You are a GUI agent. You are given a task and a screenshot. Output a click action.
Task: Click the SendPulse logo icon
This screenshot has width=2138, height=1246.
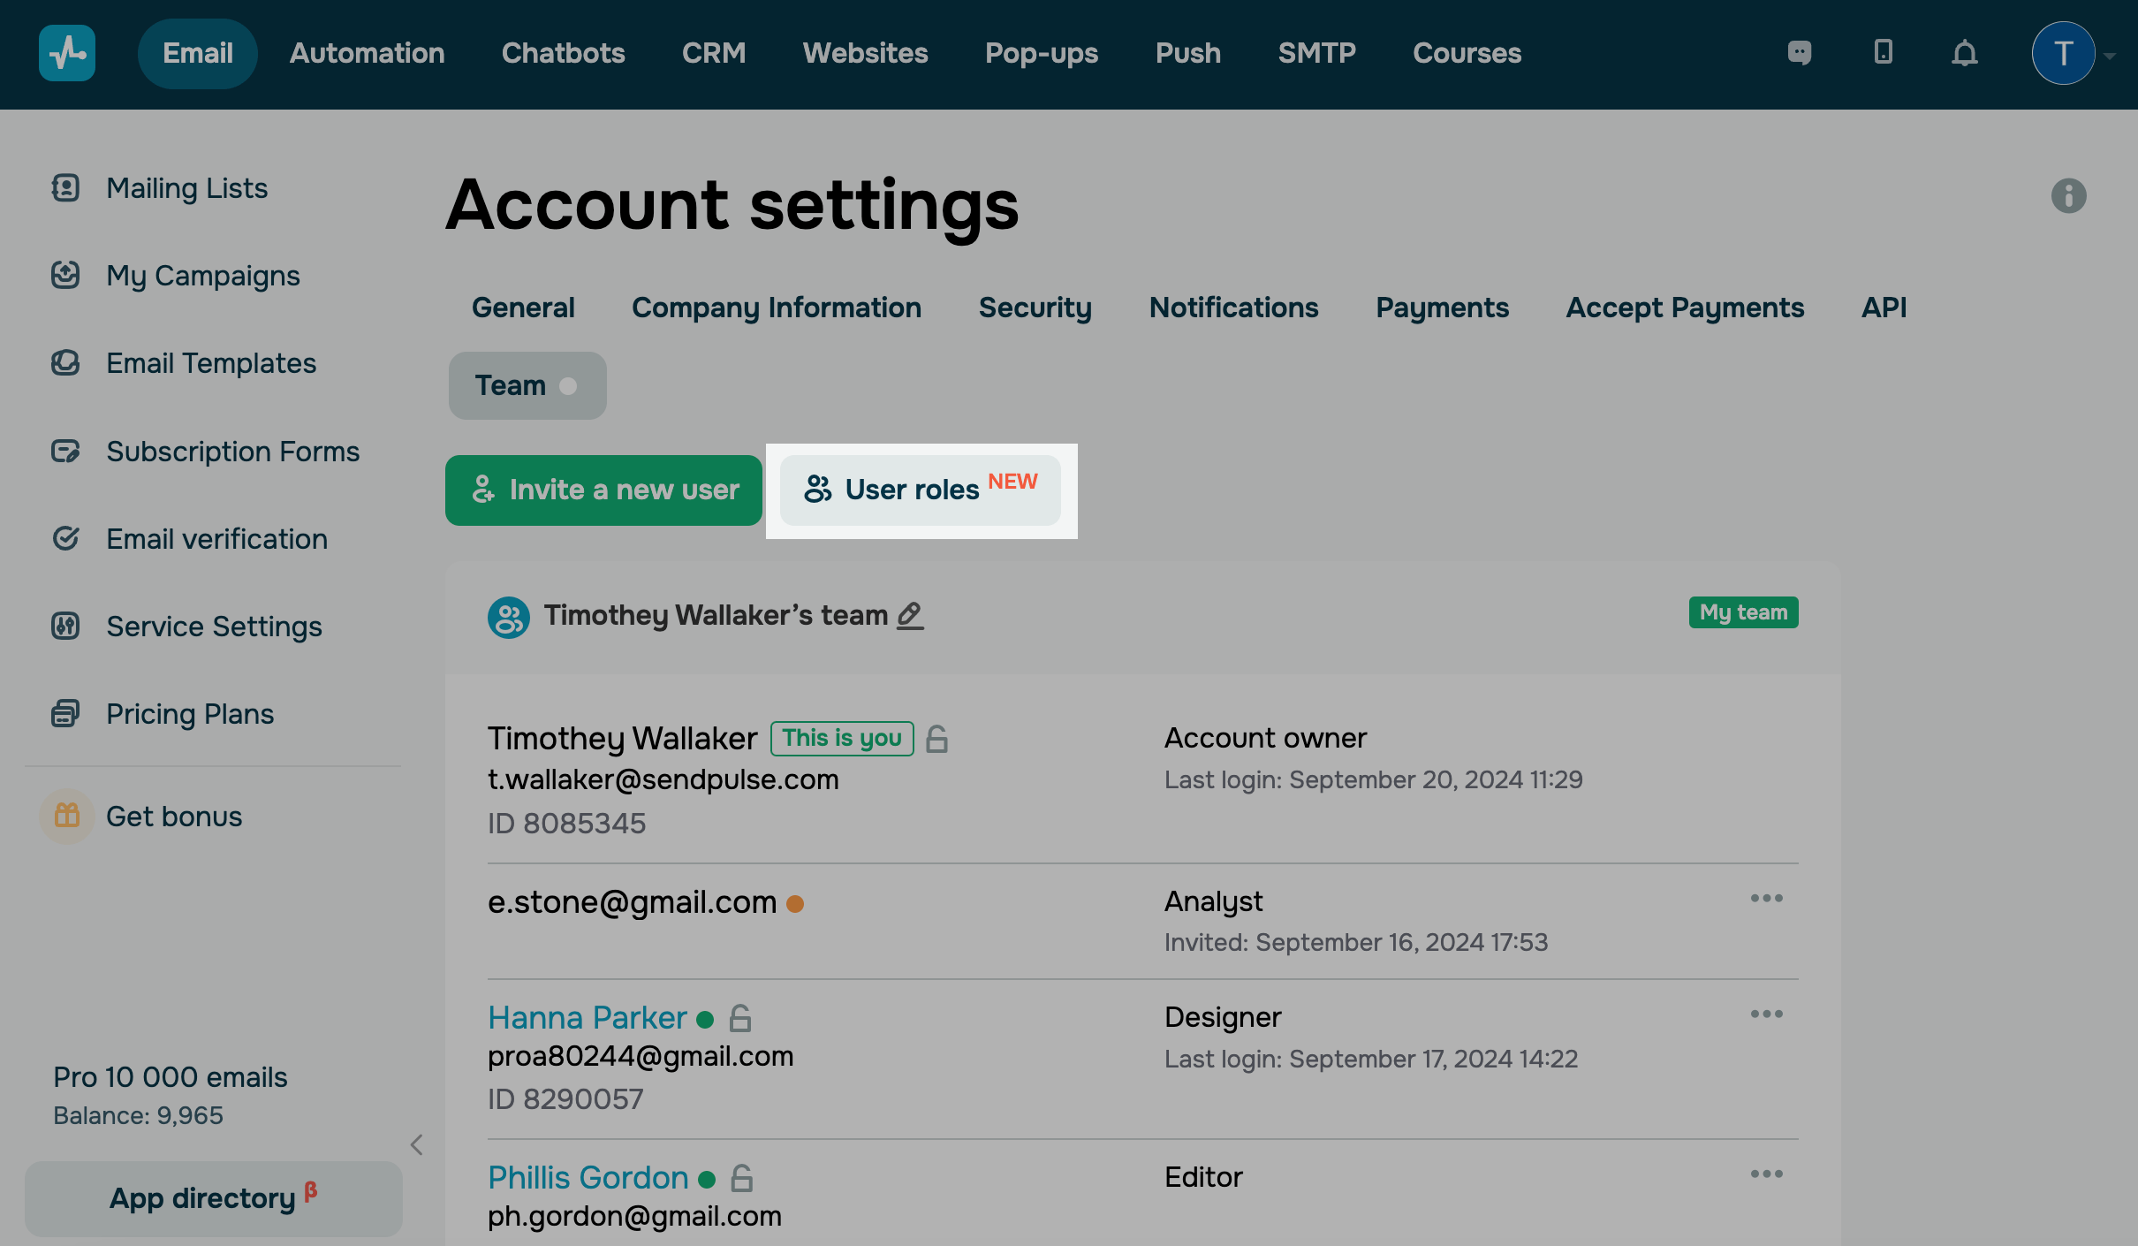pos(67,53)
